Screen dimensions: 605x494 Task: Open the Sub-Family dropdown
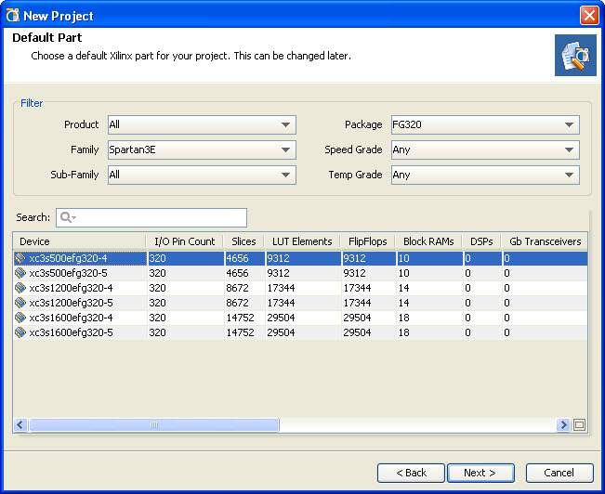202,175
